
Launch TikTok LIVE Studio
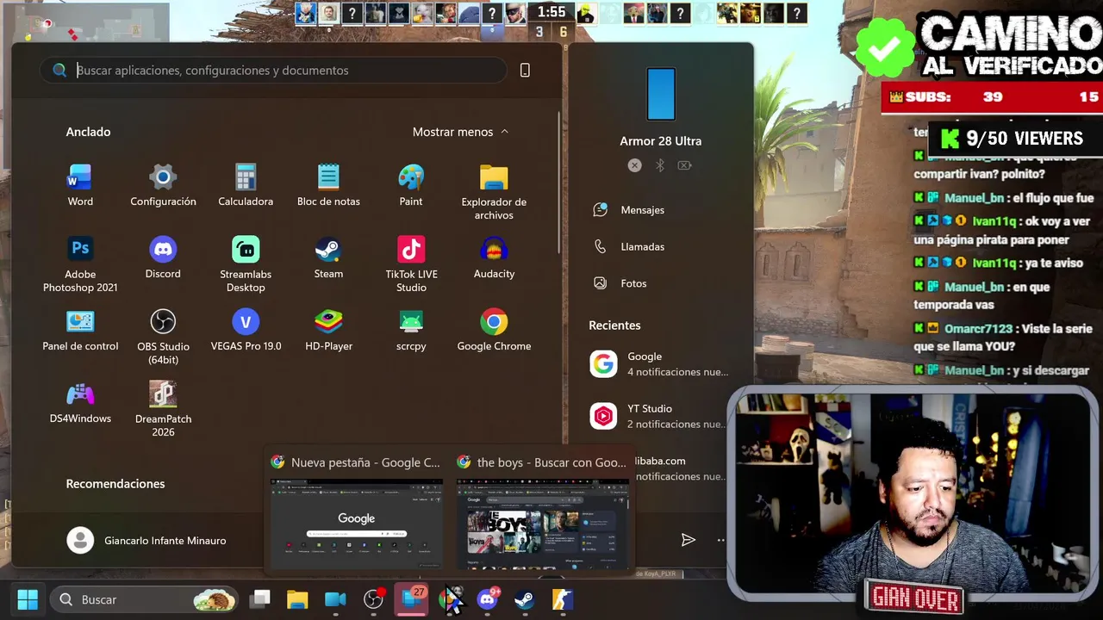click(411, 264)
